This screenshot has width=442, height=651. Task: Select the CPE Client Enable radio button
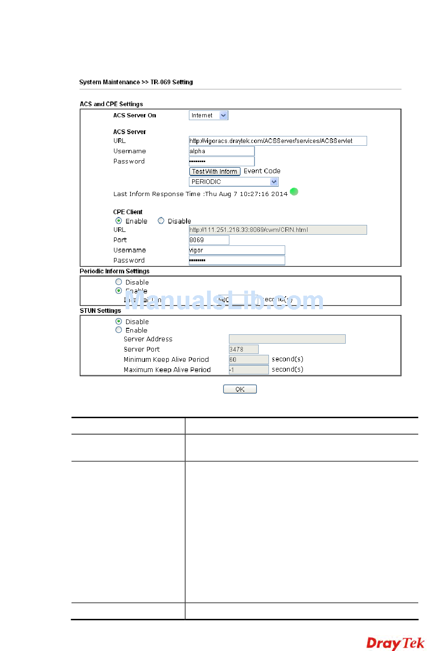119,221
